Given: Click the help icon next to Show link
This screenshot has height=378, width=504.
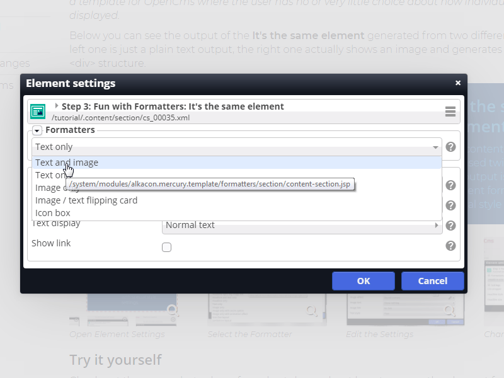Looking at the screenshot, I should tap(450, 246).
